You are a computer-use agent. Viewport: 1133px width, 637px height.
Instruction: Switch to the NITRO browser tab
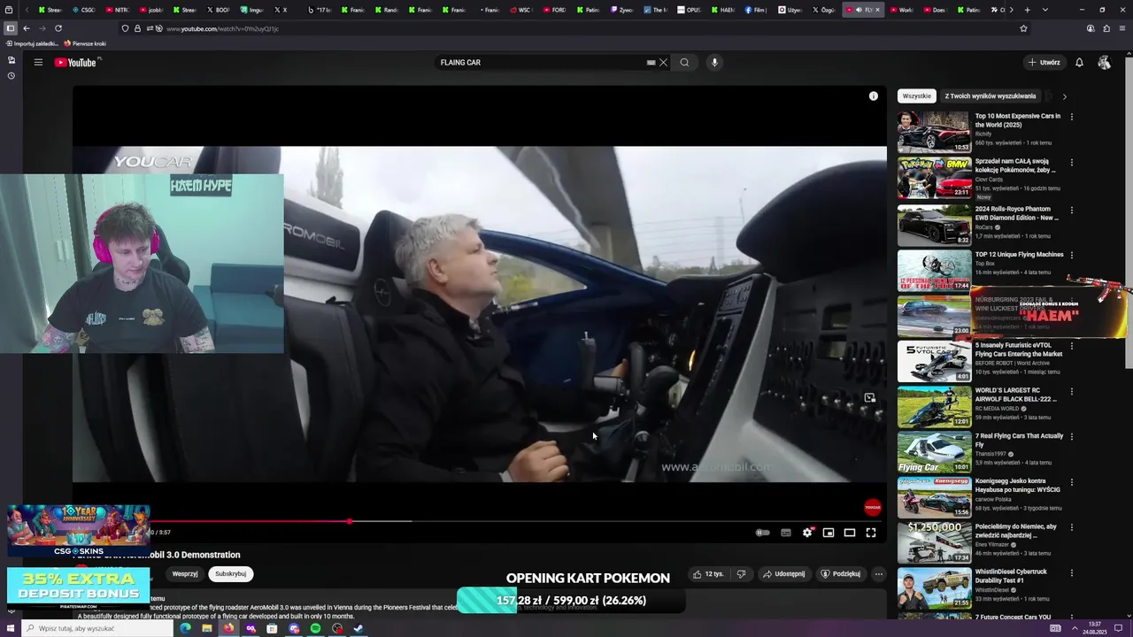coord(118,10)
